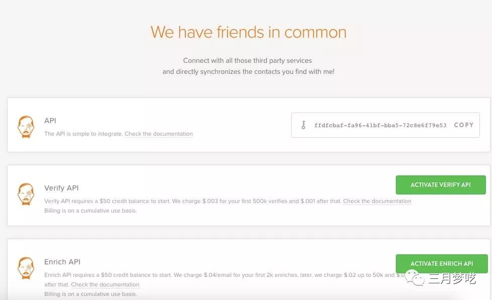The height and width of the screenshot is (300, 492).
Task: Click the API key string starting with ffdfcbaf
Action: click(x=380, y=125)
